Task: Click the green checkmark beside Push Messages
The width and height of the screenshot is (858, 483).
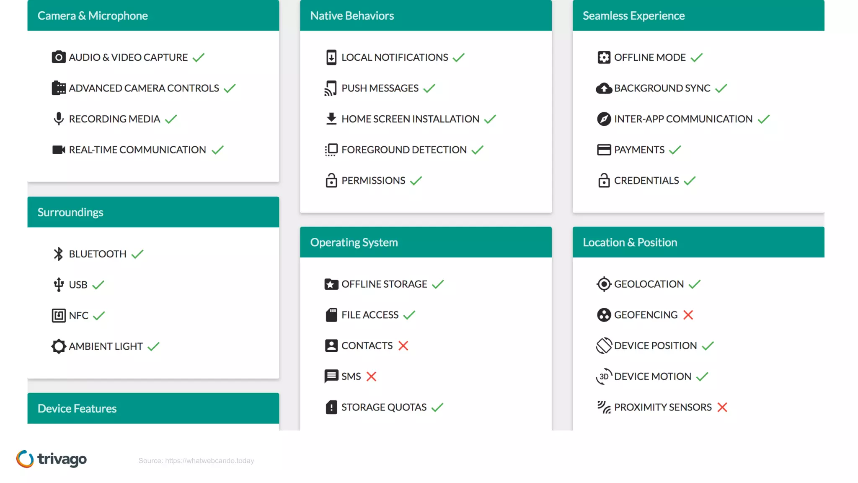Action: pos(429,88)
